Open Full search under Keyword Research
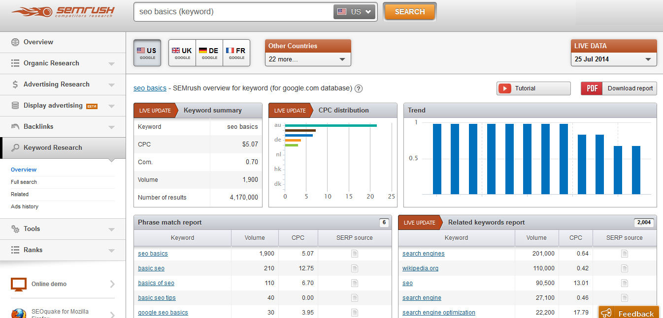This screenshot has width=663, height=318. coord(24,182)
